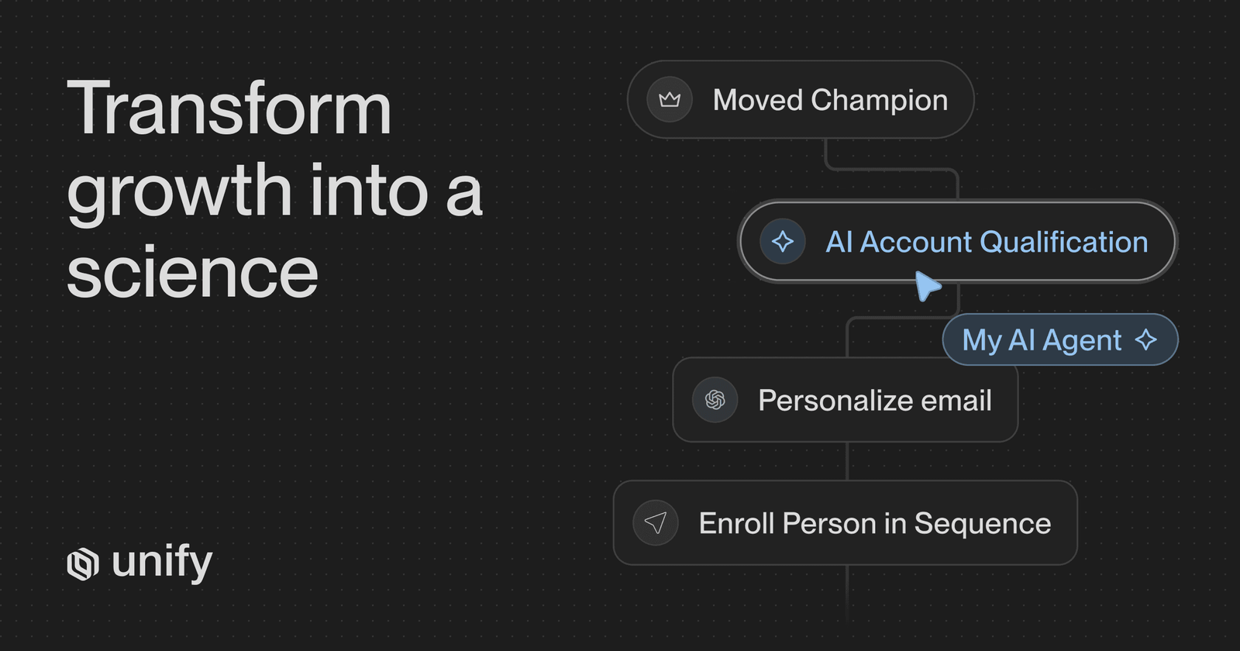Select the "Personalize email" step text
1240x651 pixels.
874,400
